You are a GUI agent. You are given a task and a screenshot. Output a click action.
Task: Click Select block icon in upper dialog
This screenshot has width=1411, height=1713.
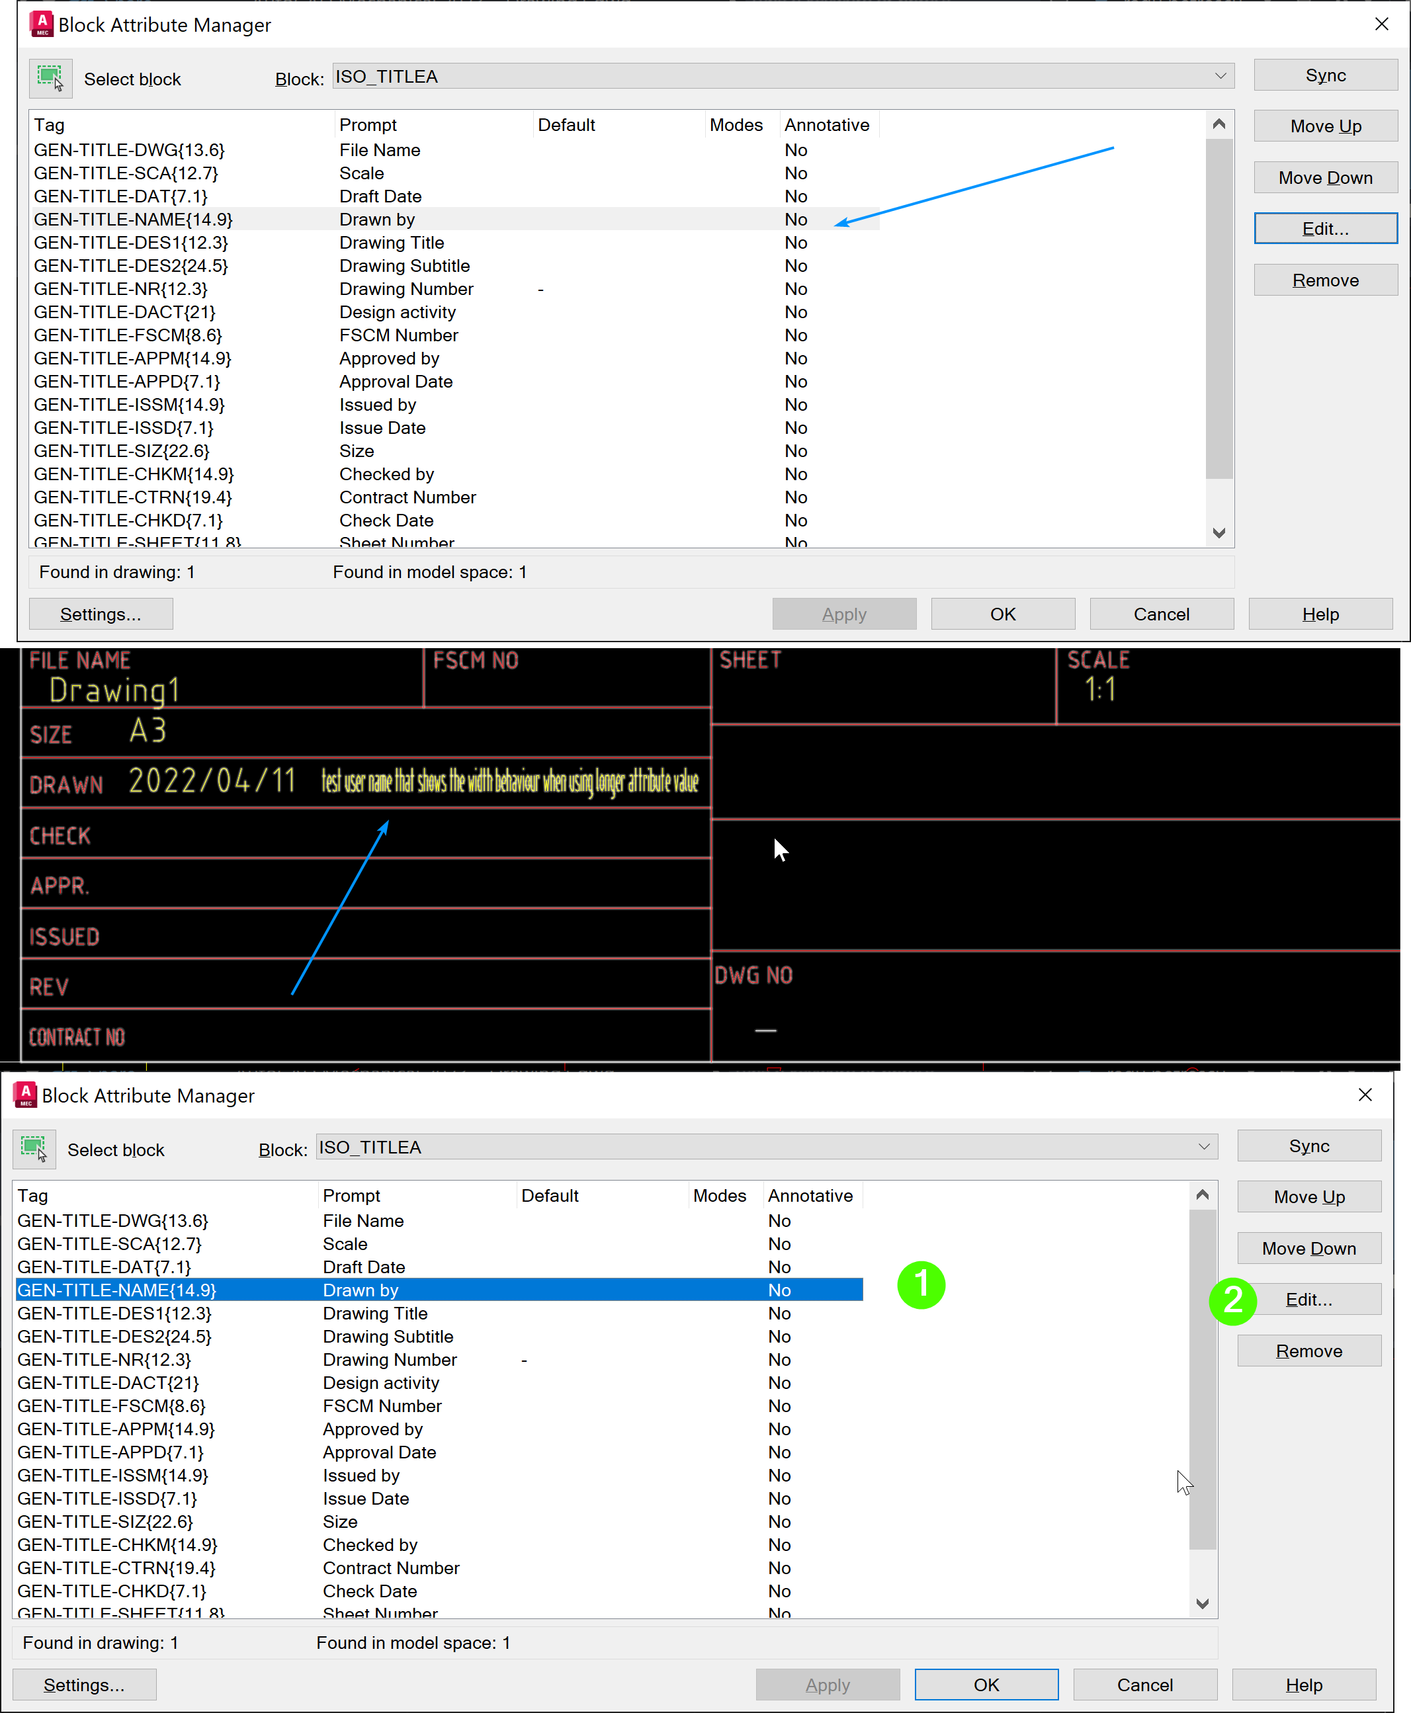[x=50, y=79]
